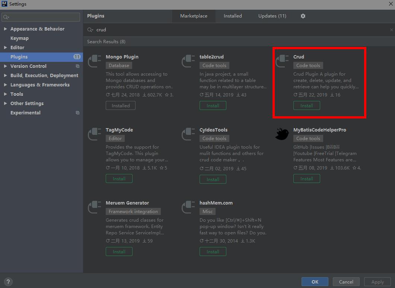Click the TagMyCode plug icon
Image resolution: width=395 pixels, height=288 pixels.
[x=94, y=134]
